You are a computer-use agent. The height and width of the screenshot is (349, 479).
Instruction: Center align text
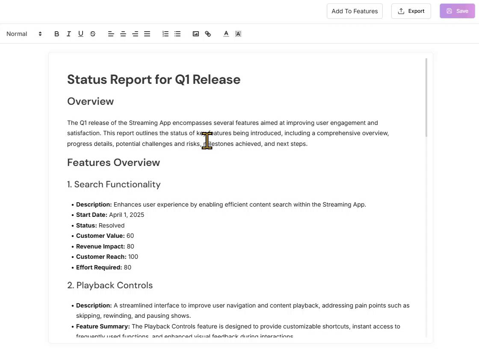[123, 34]
